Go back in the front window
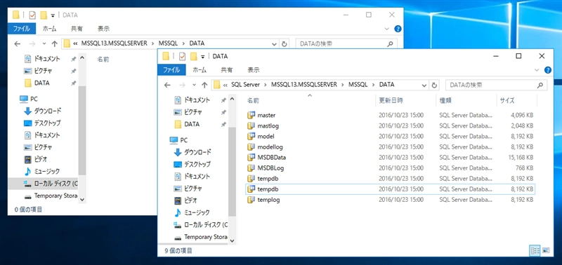 pyautogui.click(x=167, y=85)
